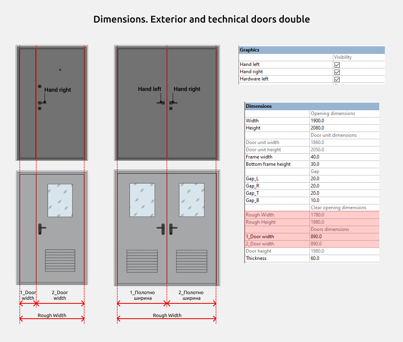Viewport: 403px width, 342px height.
Task: Click the Clear opening dimensions group label
Action: (x=339, y=208)
